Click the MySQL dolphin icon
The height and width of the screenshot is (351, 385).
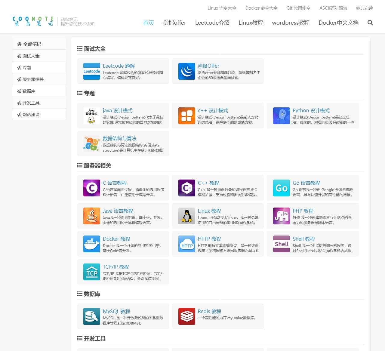[92, 316]
